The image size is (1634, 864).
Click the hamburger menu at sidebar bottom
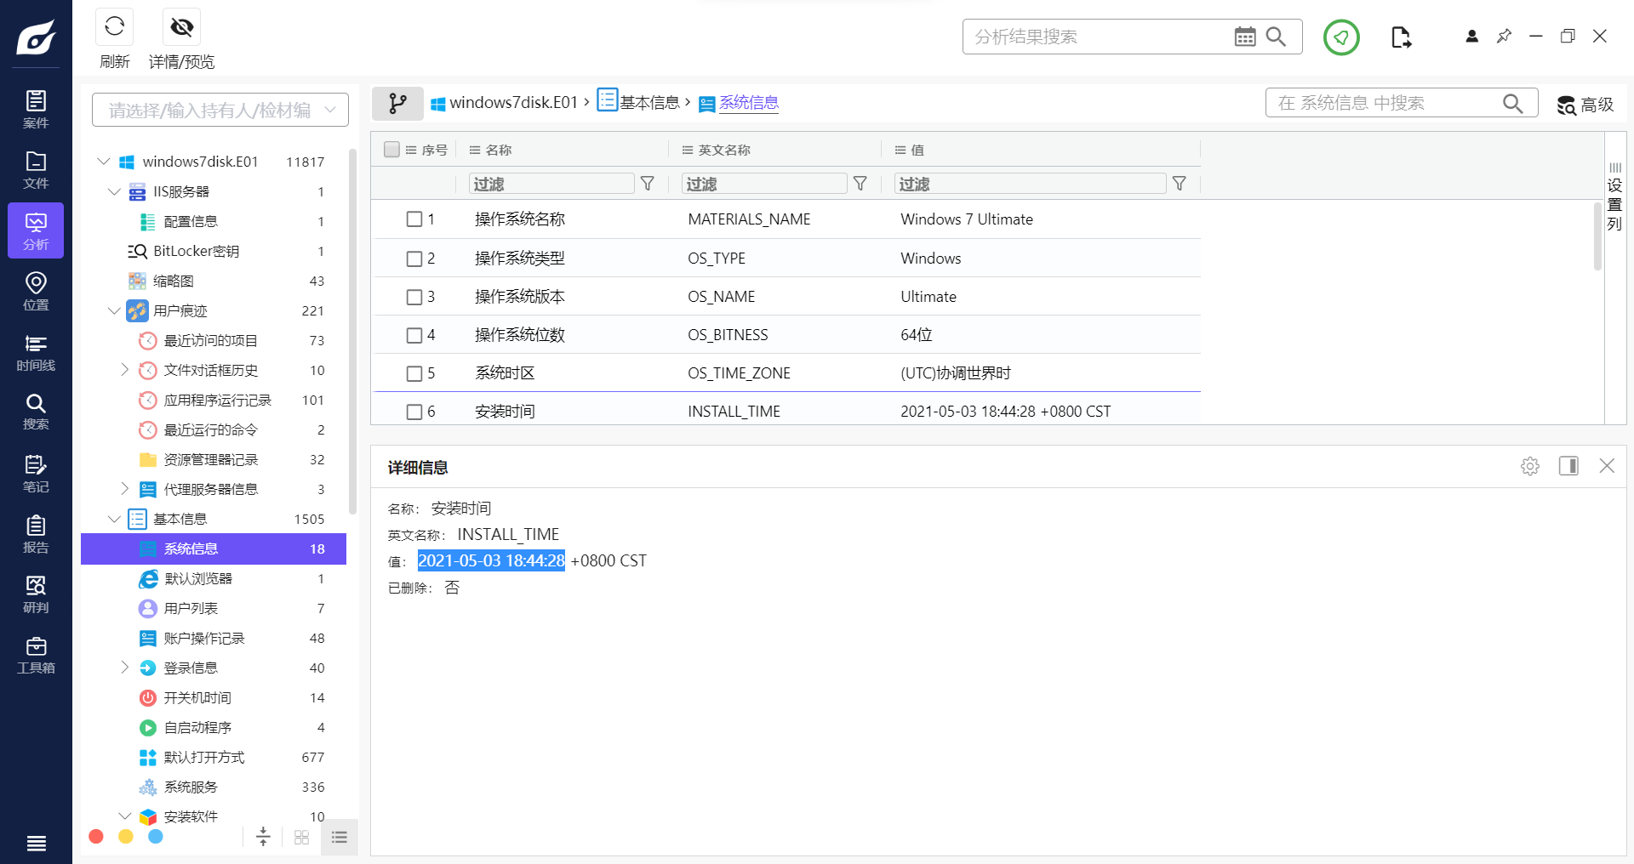click(x=36, y=844)
